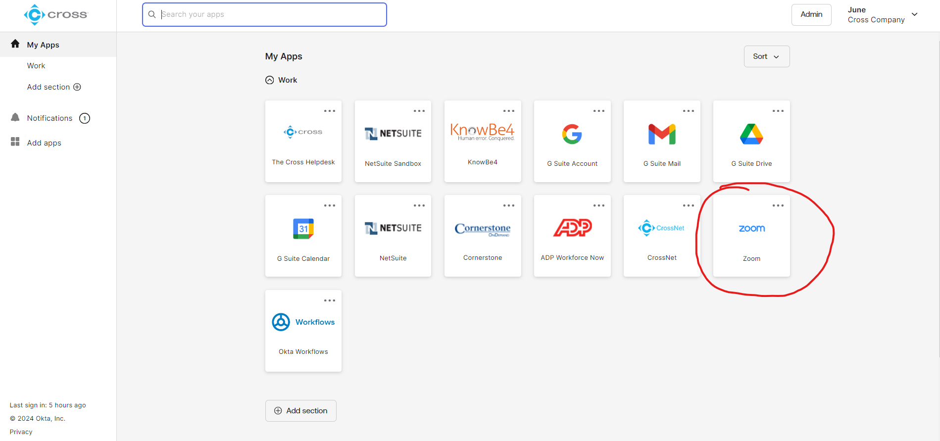Viewport: 940px width, 441px height.
Task: Open G Suite Account Google icon
Action: pos(572,134)
